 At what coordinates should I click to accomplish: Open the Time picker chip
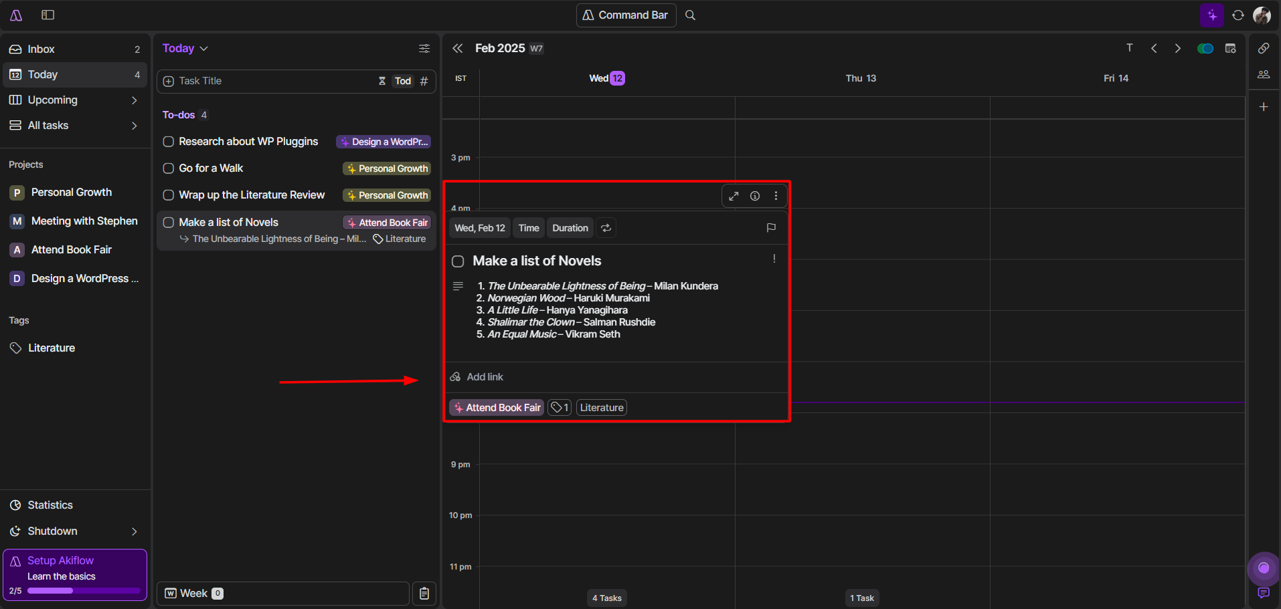(x=529, y=228)
